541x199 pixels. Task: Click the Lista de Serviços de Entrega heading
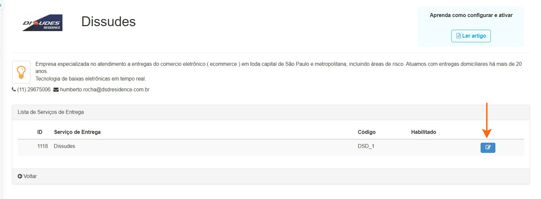[x=51, y=112]
